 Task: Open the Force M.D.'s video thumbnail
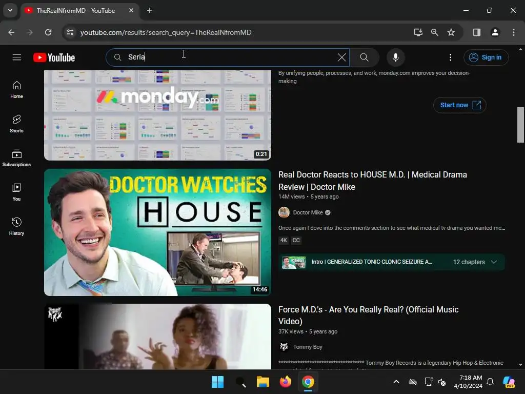[157, 337]
